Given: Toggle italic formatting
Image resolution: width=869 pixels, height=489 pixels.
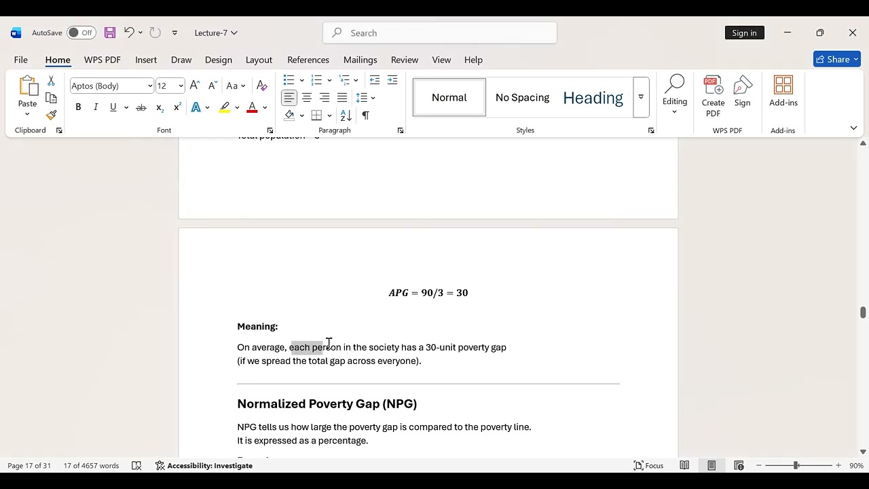Looking at the screenshot, I should point(96,107).
